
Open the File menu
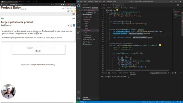[x=81, y=2]
